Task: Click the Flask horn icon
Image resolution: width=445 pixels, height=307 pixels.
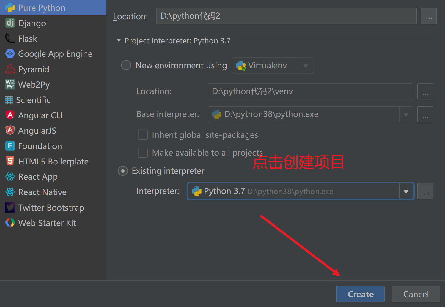Action: coord(10,38)
